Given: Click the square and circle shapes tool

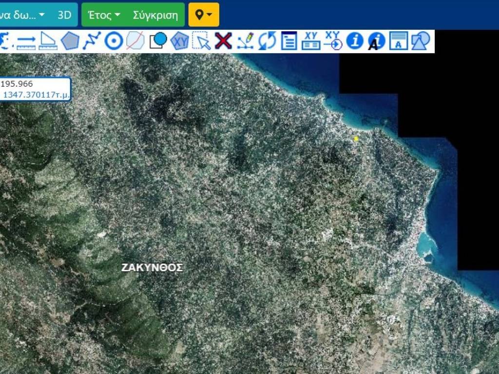Looking at the screenshot, I should (x=158, y=41).
